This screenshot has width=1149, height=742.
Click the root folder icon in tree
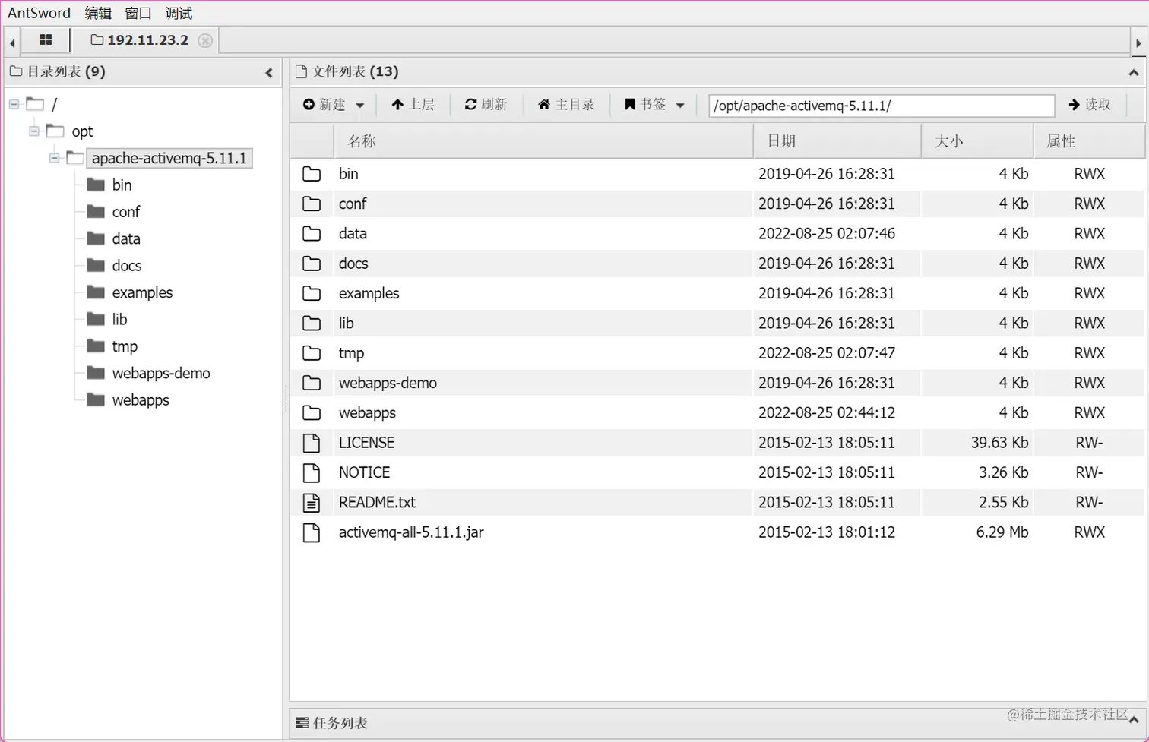(35, 103)
